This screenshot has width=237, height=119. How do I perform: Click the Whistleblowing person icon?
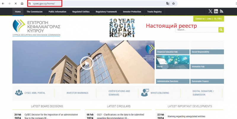pyautogui.click(x=145, y=92)
